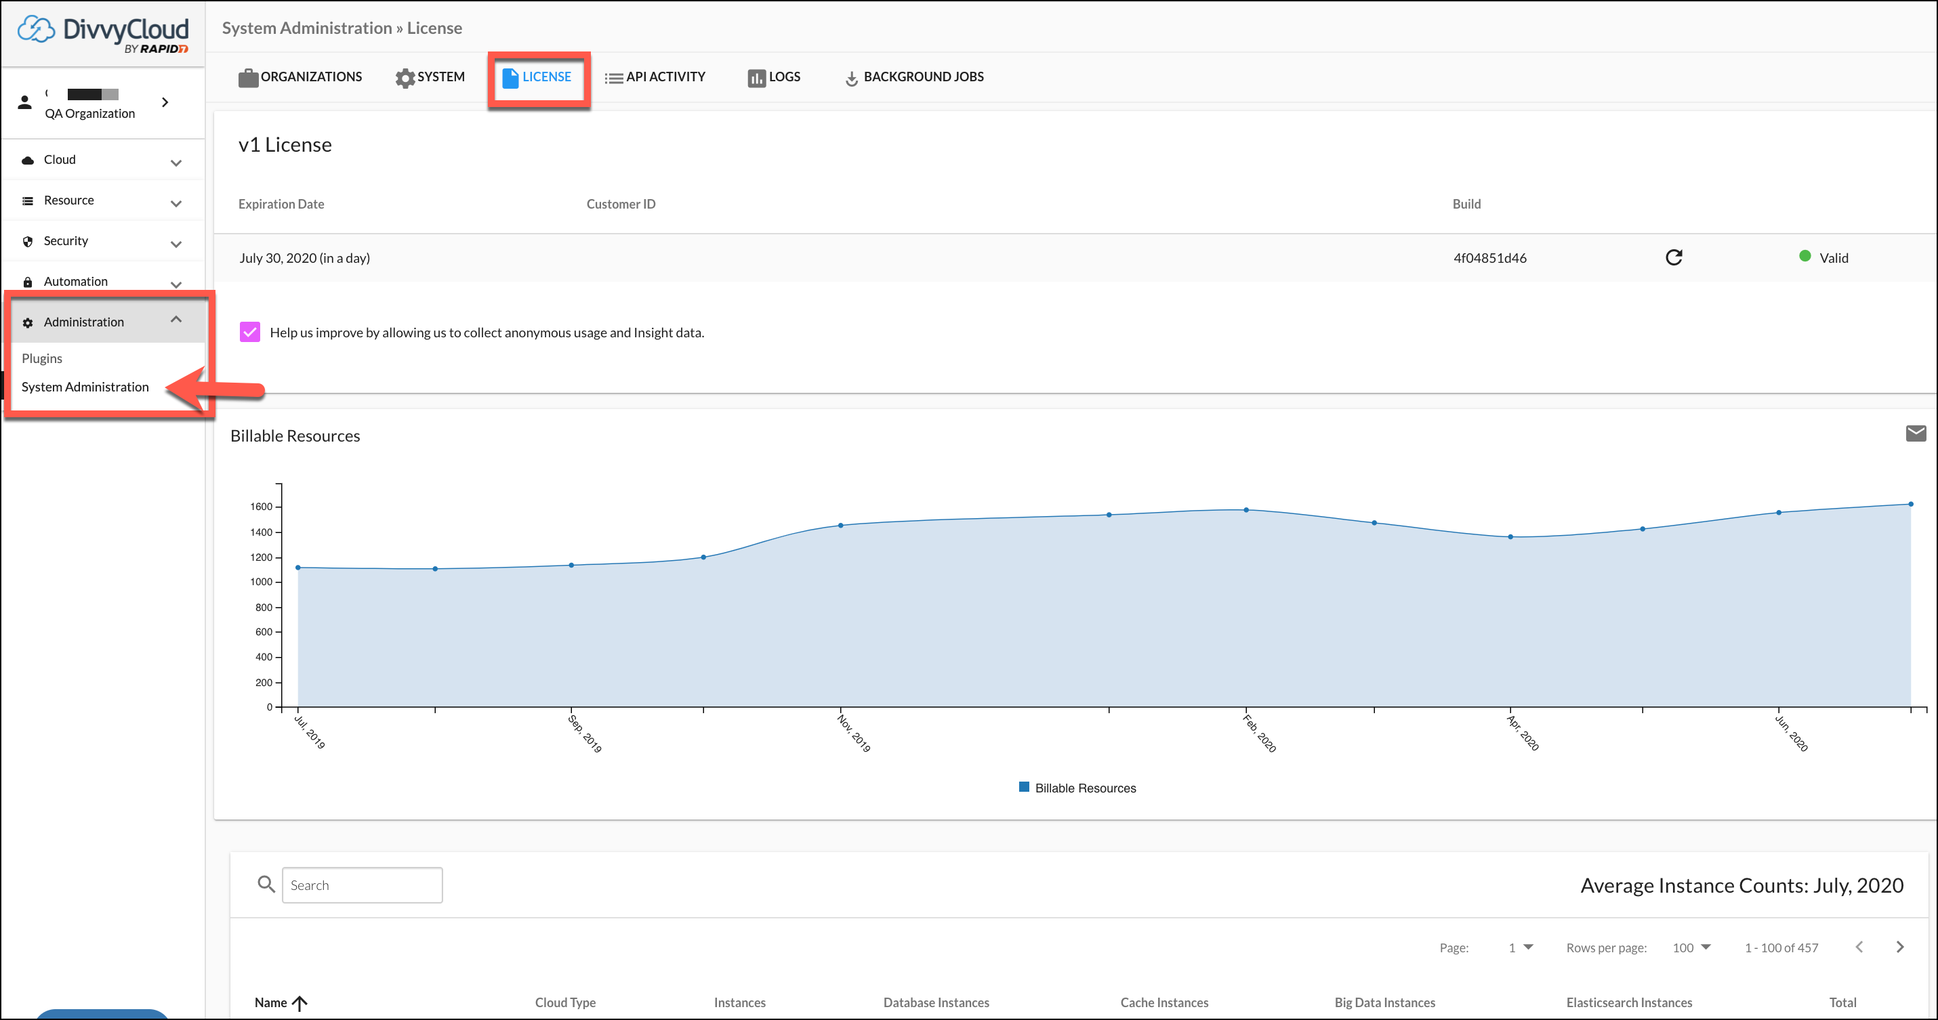Sort by Total column

point(1842,1002)
